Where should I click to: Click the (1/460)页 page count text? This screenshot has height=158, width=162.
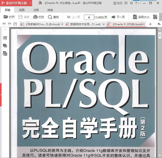point(101,17)
